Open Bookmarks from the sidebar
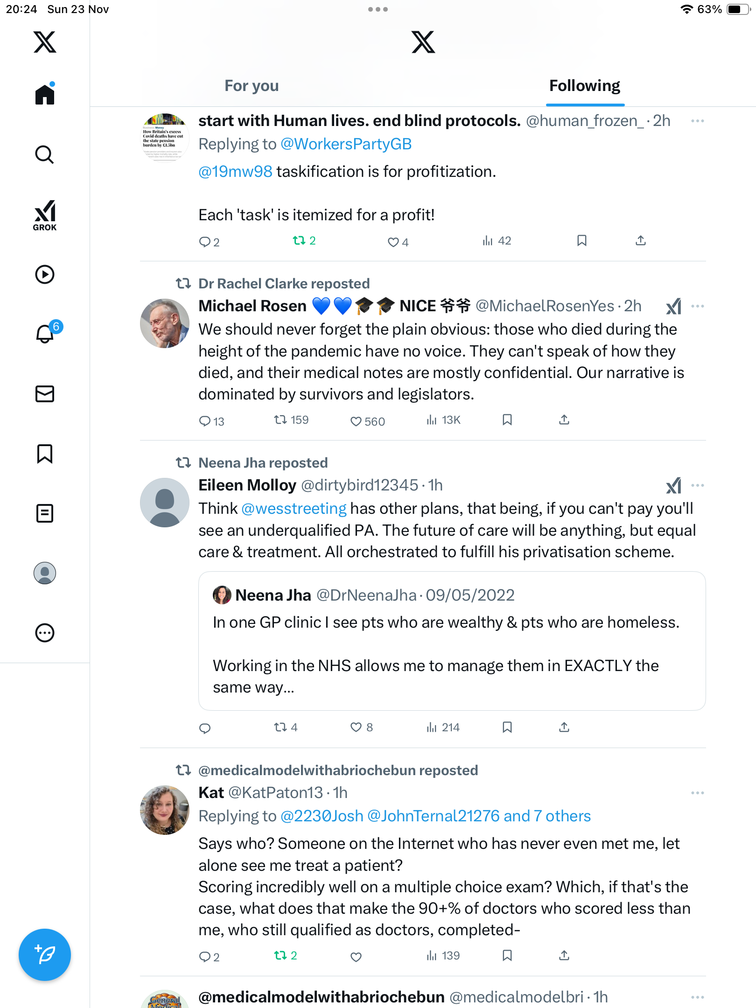 [x=45, y=454]
